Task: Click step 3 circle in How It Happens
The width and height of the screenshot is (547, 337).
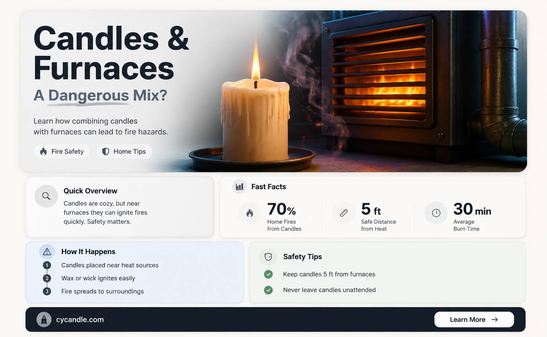Action: 47,291
